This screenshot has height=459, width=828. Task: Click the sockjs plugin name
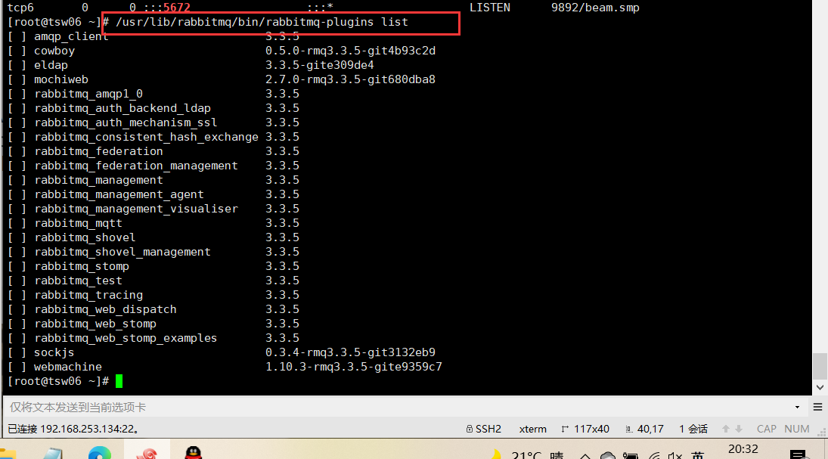point(54,352)
